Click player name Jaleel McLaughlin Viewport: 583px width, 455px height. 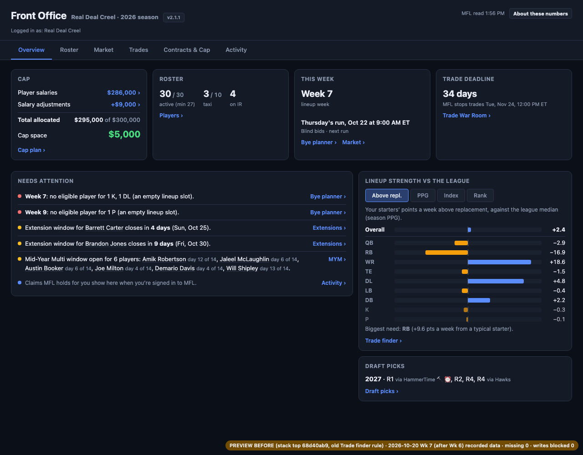click(x=245, y=259)
